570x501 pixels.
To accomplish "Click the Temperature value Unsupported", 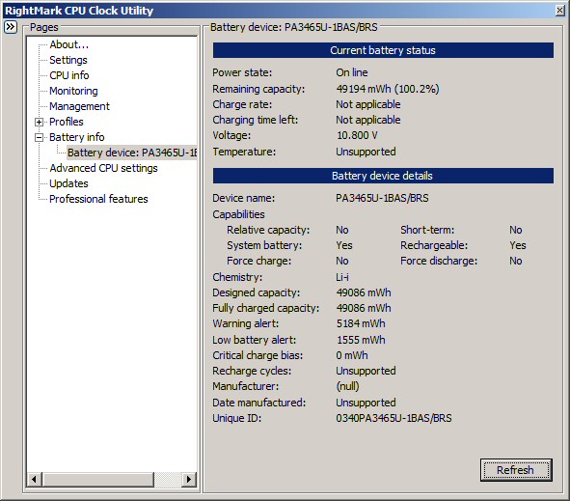I will [366, 152].
